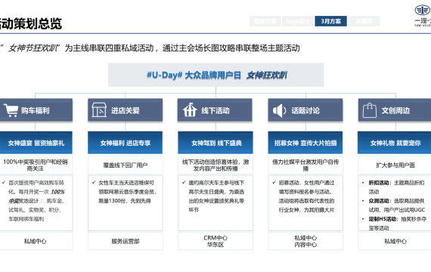Click the house icon beside 线下活动
Screen dimensions: 431x272
pyautogui.click(x=190, y=110)
